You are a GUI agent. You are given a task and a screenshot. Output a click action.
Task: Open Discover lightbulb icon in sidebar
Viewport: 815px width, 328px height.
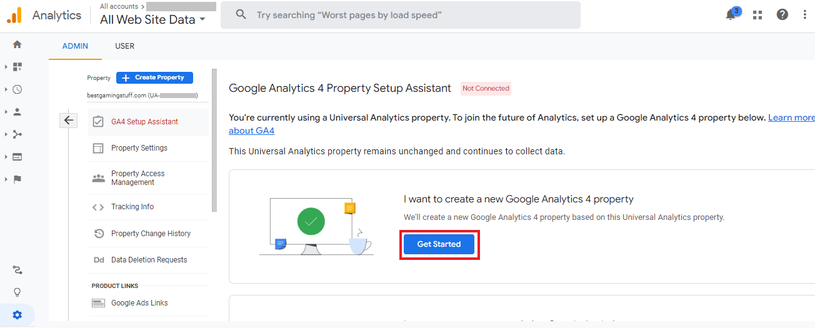[17, 292]
